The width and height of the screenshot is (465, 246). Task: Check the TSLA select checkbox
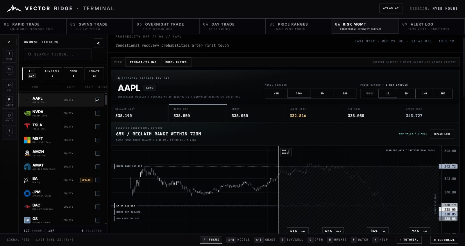(x=98, y=127)
